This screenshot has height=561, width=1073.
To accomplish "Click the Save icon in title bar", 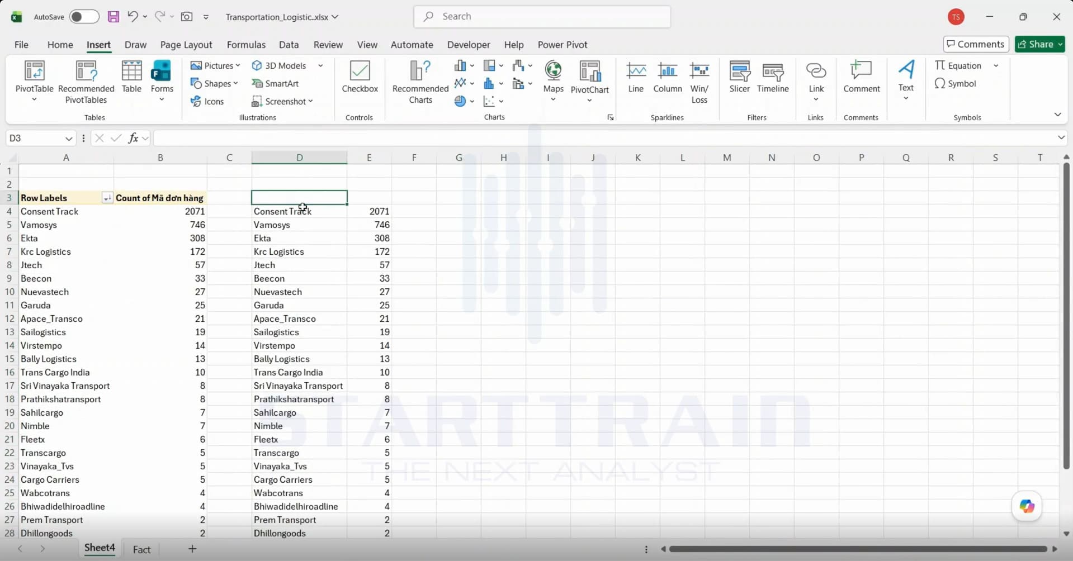I will (113, 17).
